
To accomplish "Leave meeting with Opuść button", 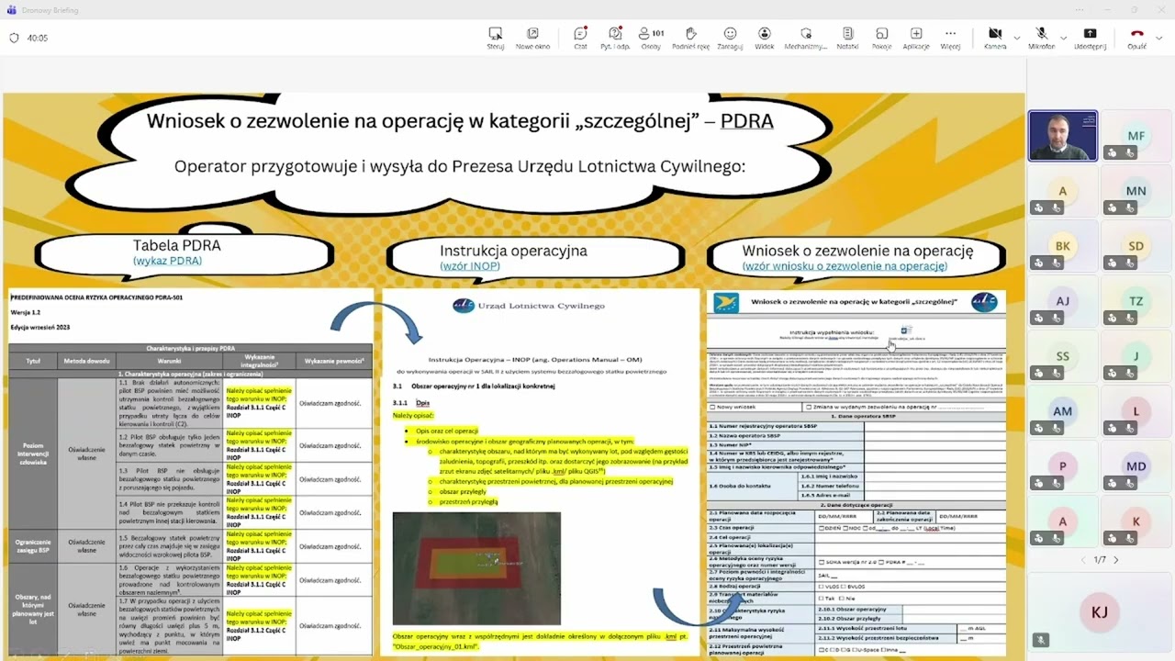I will (1136, 38).
